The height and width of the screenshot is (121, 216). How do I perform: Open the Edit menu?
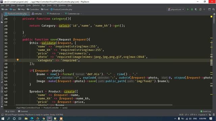point(7,5)
